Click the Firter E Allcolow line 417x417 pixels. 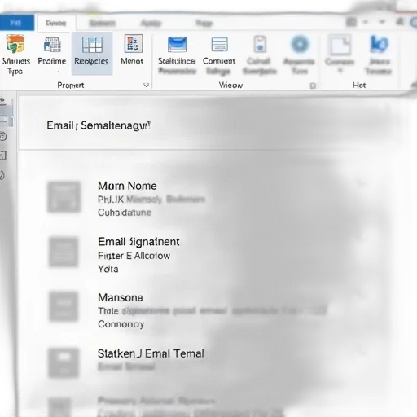[134, 256]
